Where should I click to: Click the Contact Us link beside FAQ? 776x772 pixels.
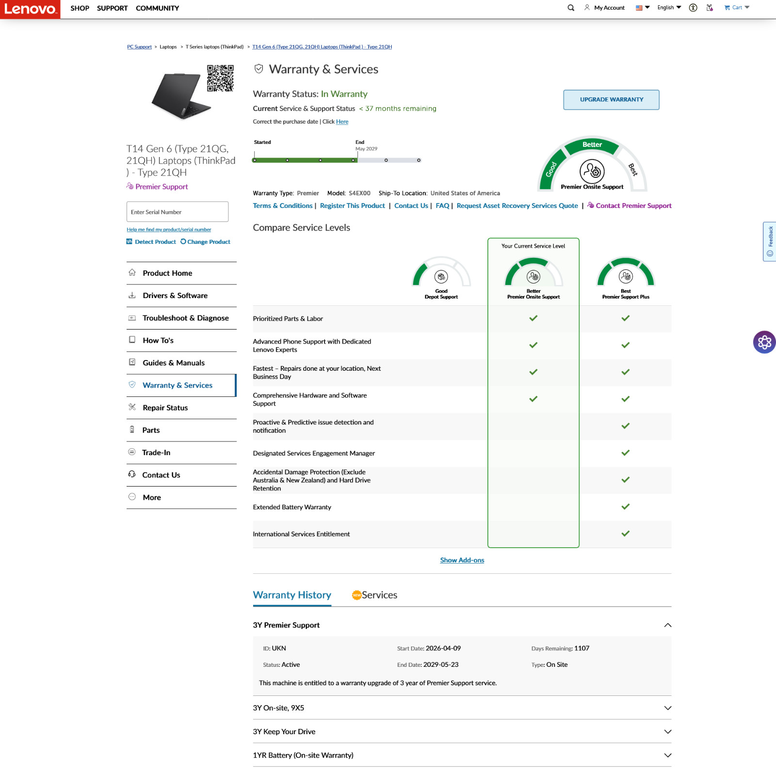coord(411,206)
